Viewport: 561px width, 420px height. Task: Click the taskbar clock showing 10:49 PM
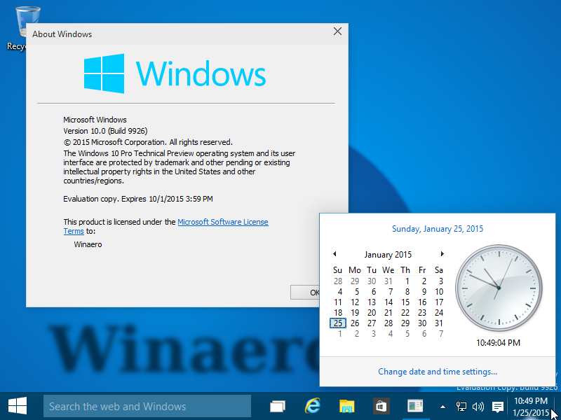531,407
